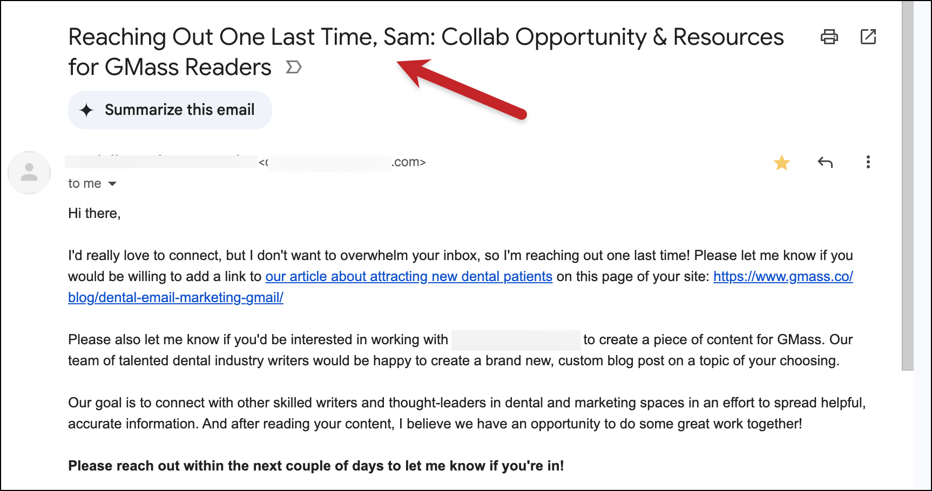Open the three-dot More options menu
This screenshot has width=932, height=491.
(868, 162)
